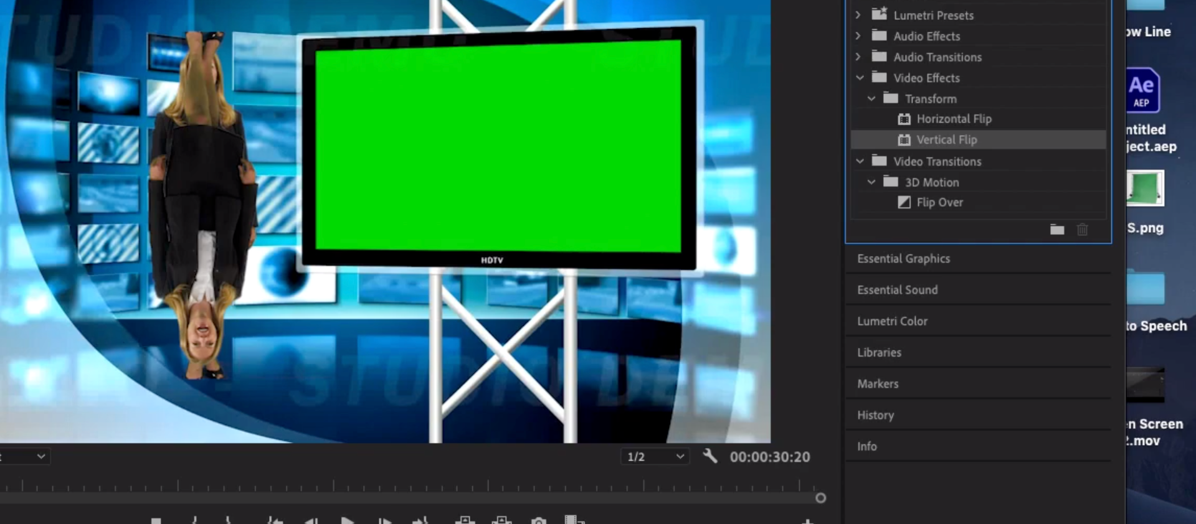Add a marker in Program Monitor
Screen dimensions: 1196x524
tap(156, 521)
